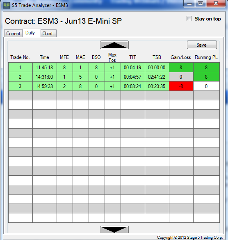Select the trade time 14:59:33 cell
This screenshot has height=240, width=228.
pyautogui.click(x=45, y=86)
